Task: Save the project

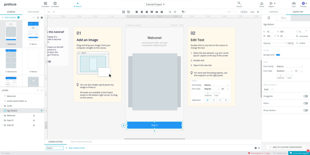Action: [294, 5]
